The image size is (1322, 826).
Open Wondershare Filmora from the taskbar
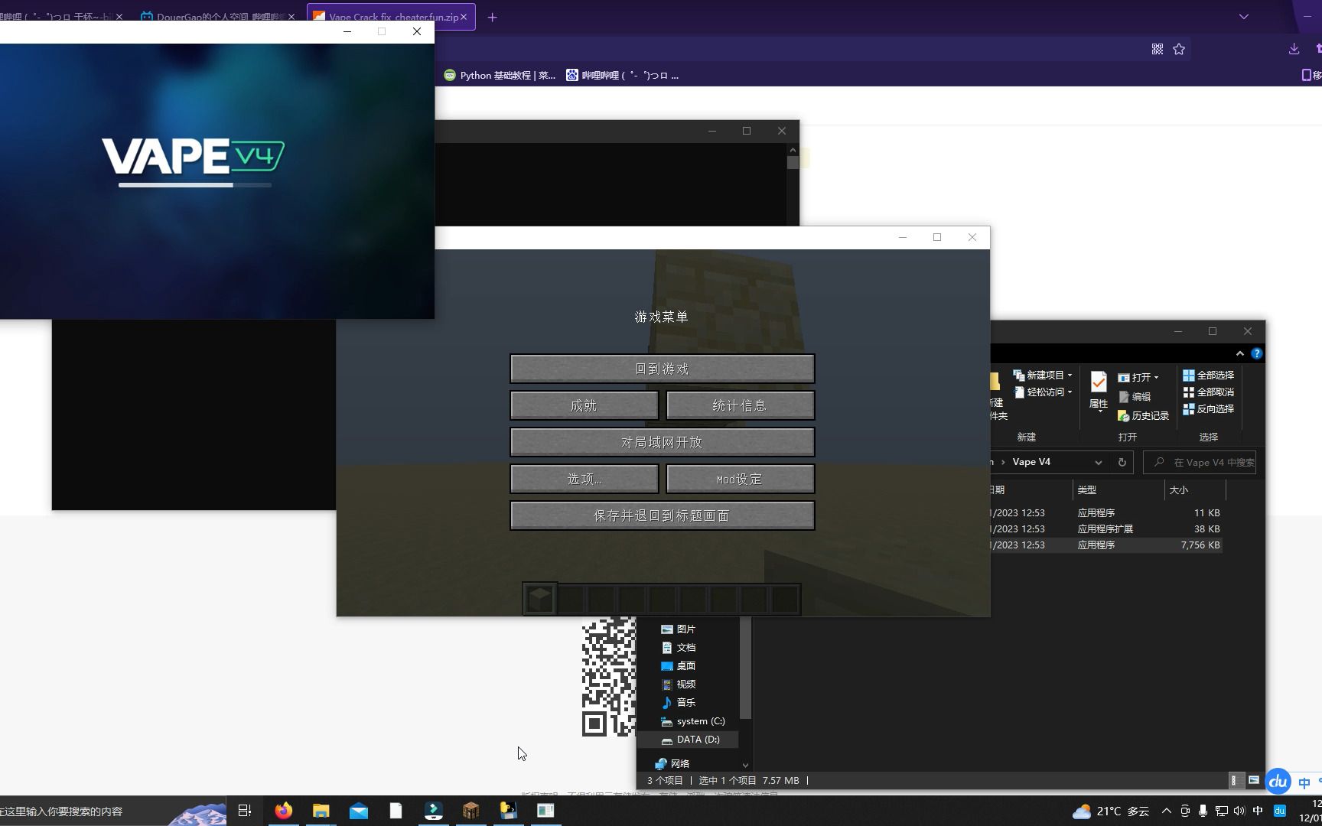click(433, 810)
